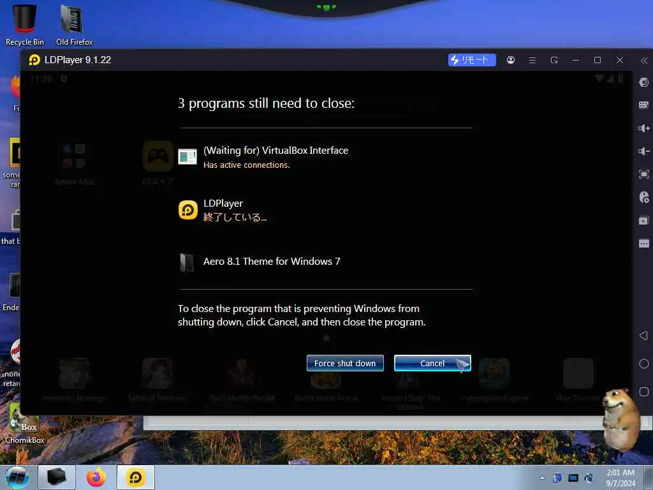Screen dimensions: 653x490
Task: Click the power refresh tray icon
Action: pyautogui.click(x=589, y=478)
